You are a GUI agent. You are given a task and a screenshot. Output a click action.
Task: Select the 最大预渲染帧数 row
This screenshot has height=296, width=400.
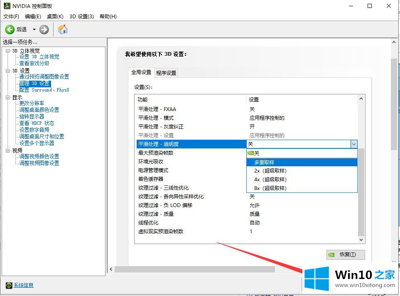coord(191,153)
